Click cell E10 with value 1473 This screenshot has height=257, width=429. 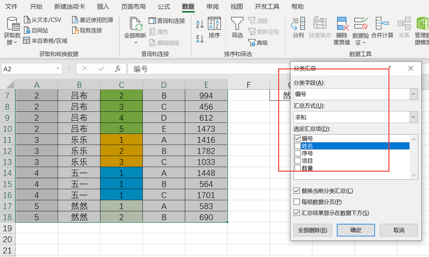click(x=206, y=129)
